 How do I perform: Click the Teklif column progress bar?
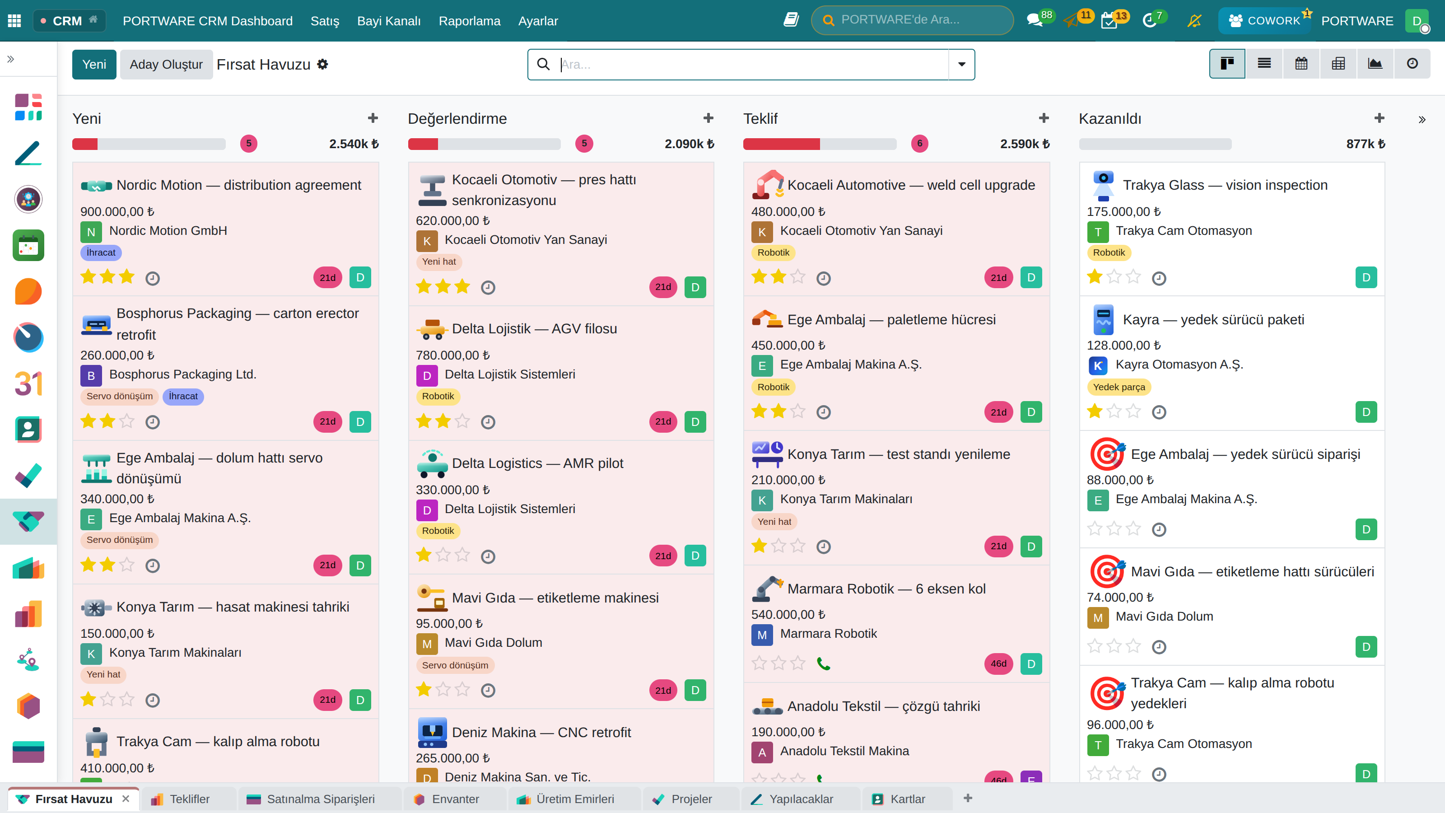[x=819, y=144]
